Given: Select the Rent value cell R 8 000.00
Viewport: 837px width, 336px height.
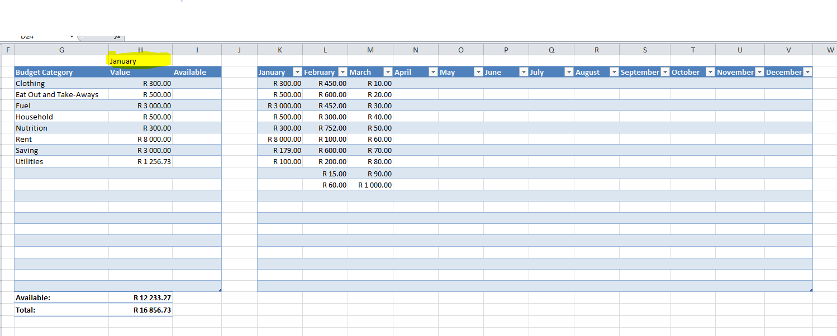Looking at the screenshot, I should tap(140, 139).
